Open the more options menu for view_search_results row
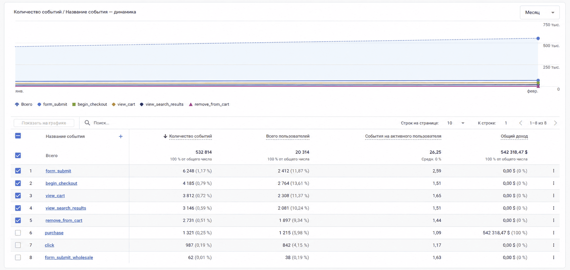Viewport: 570px width, 270px height. pyautogui.click(x=553, y=208)
